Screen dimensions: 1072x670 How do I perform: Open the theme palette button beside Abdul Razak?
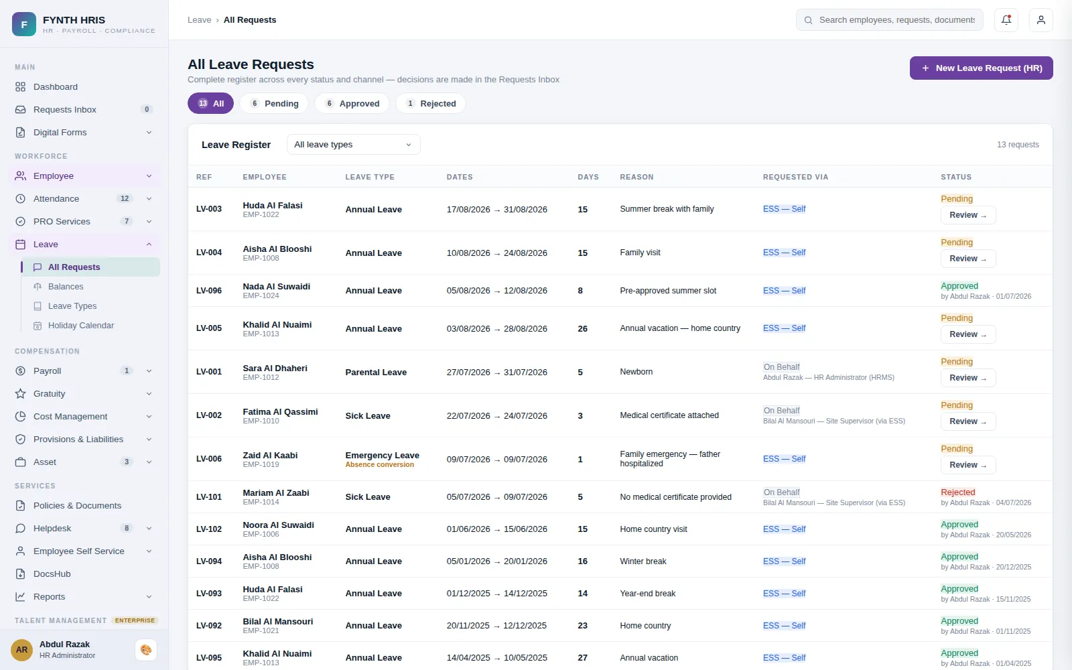(146, 650)
